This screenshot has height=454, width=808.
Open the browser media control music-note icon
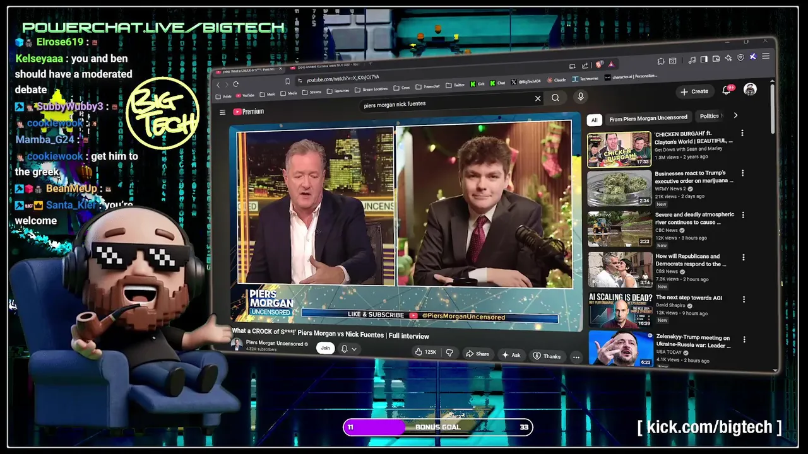692,60
